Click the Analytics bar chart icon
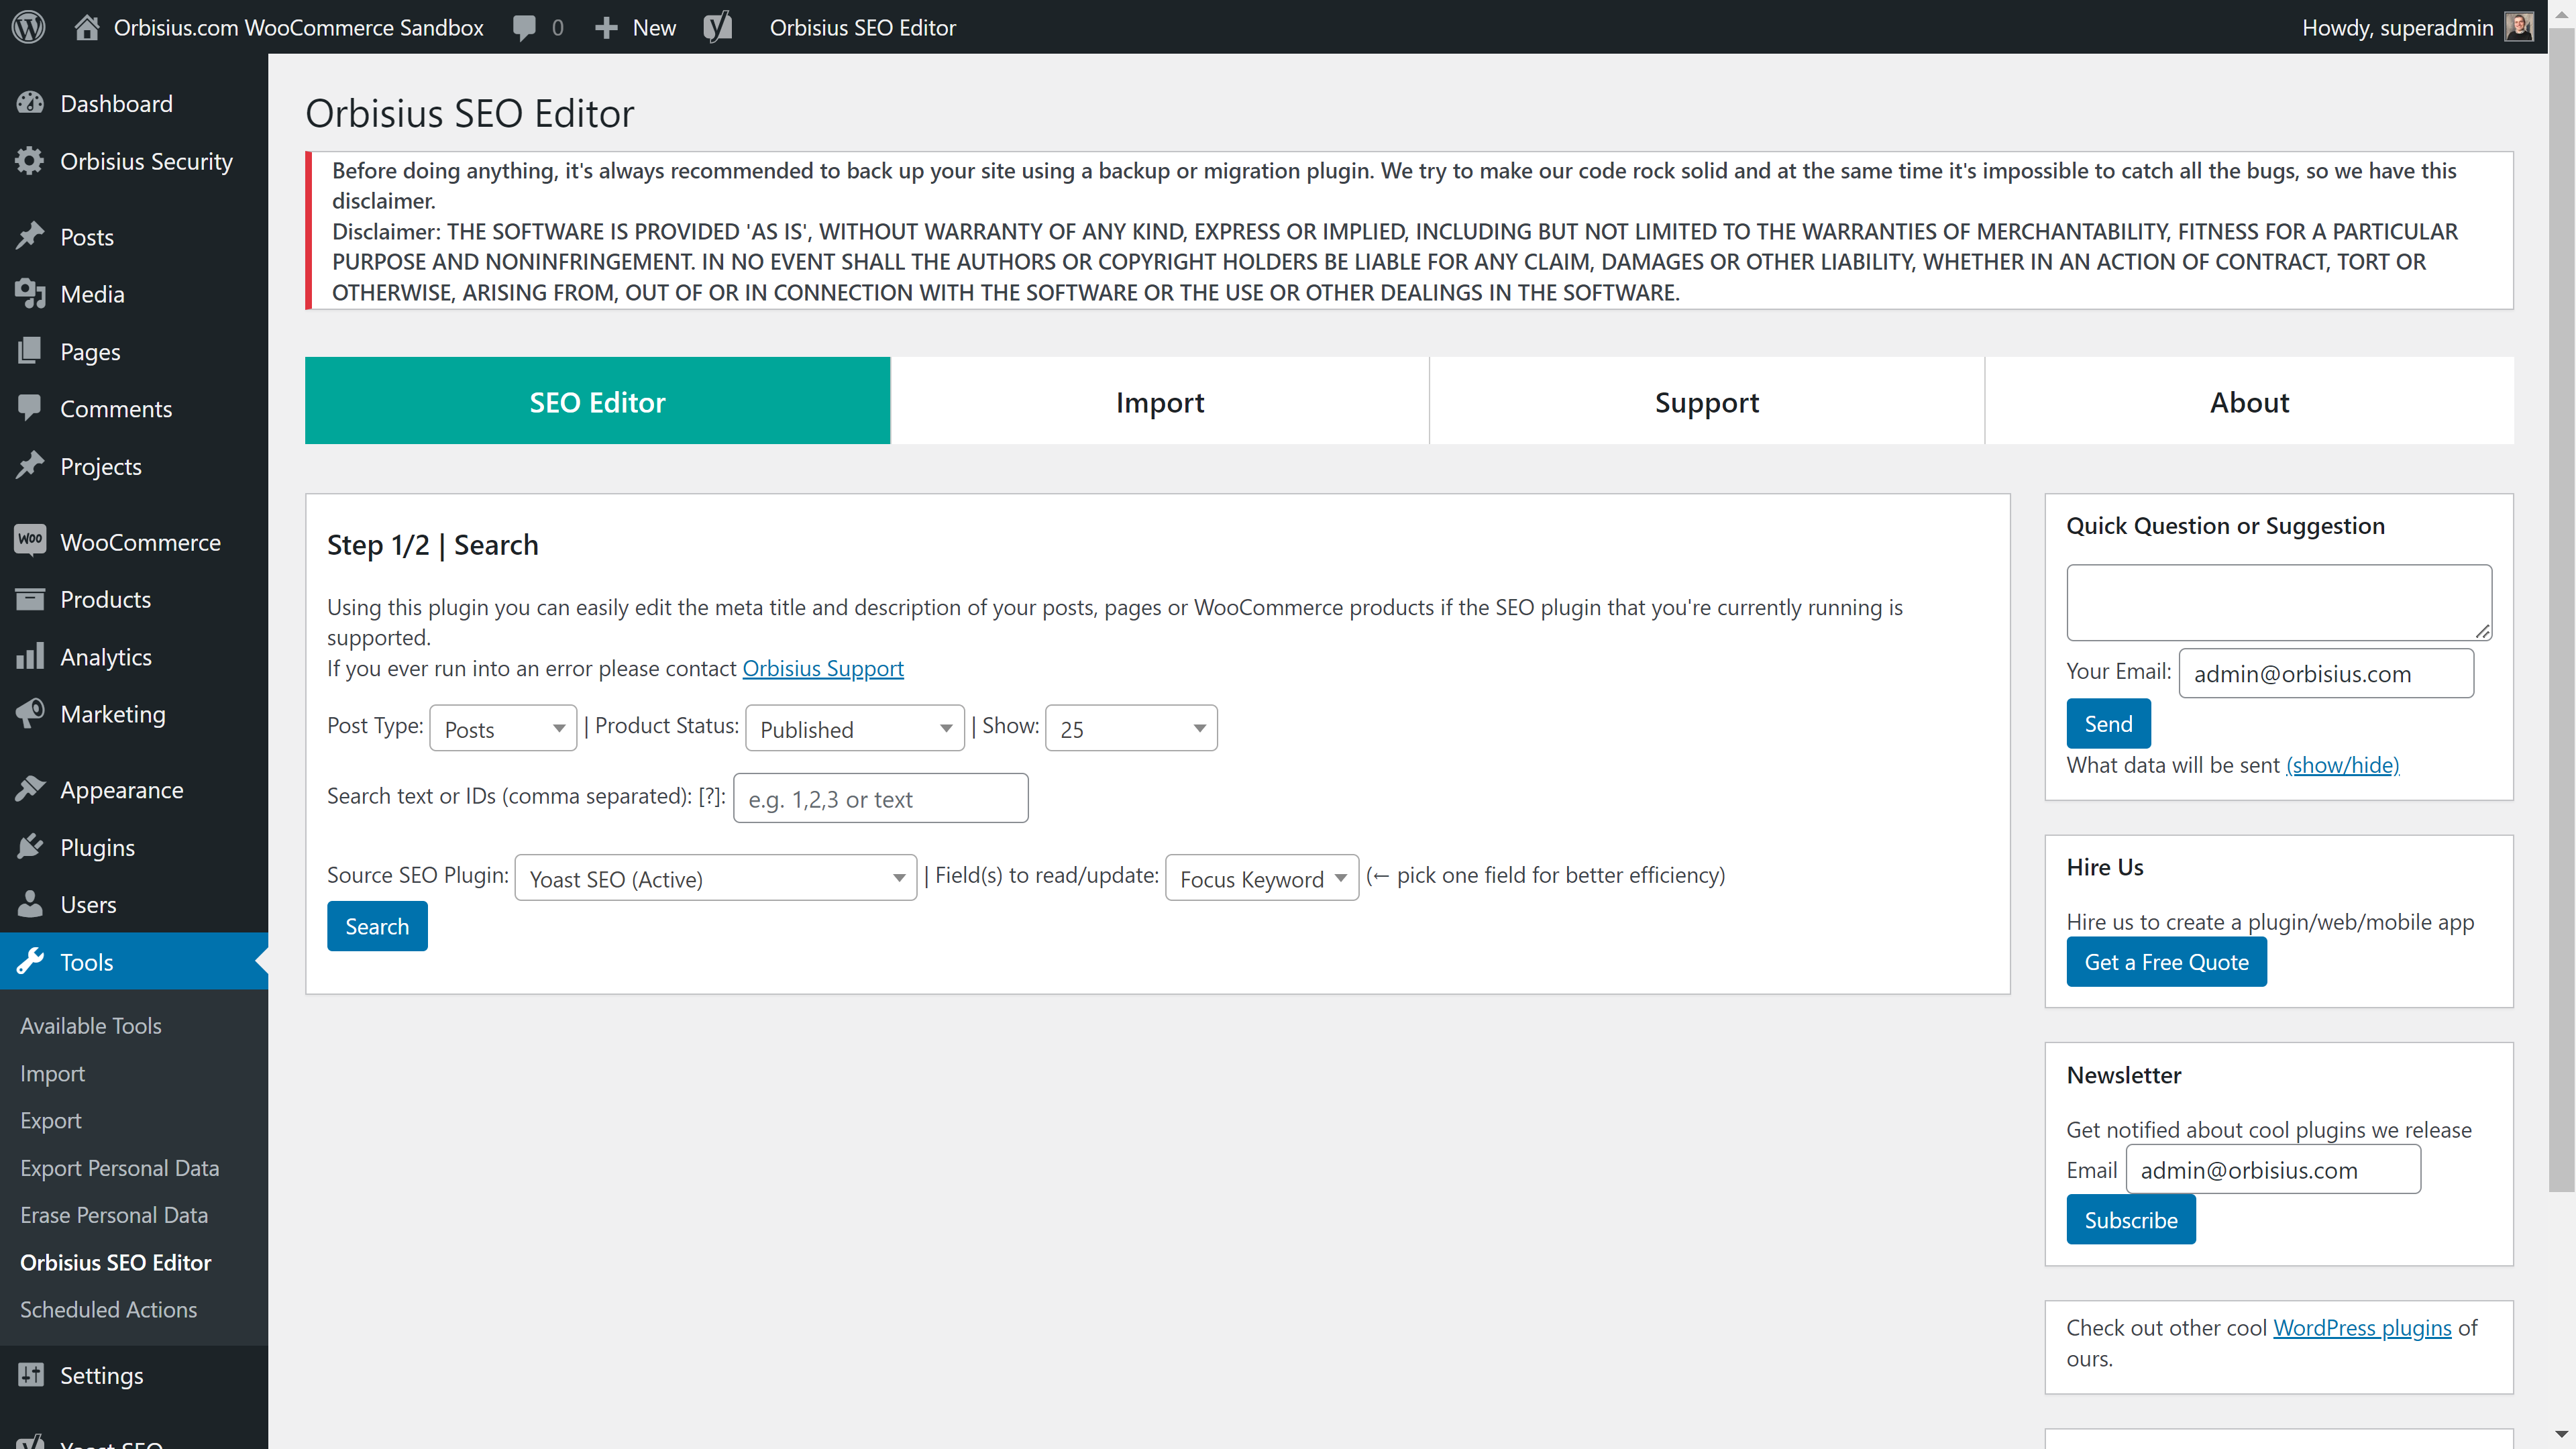Screen dimensions: 2576x1449 coord(30,656)
